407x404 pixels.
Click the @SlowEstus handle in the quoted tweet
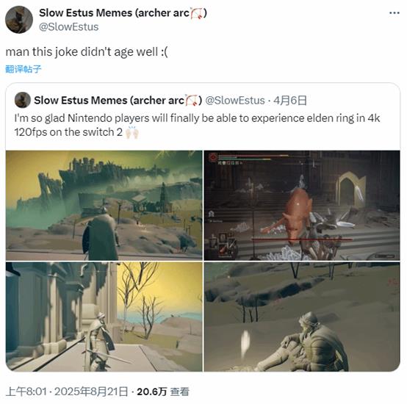tap(235, 101)
